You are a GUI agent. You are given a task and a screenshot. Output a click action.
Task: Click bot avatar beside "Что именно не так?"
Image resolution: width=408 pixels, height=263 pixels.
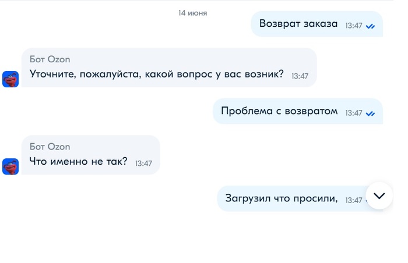point(10,166)
